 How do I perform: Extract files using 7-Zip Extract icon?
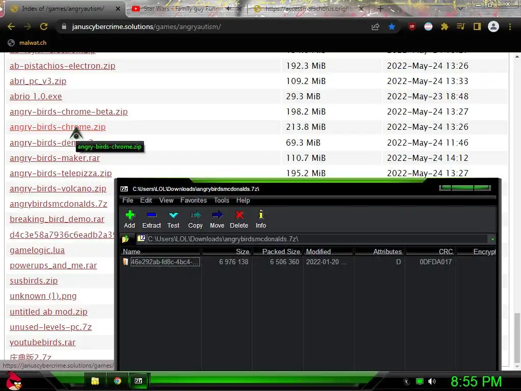152,219
